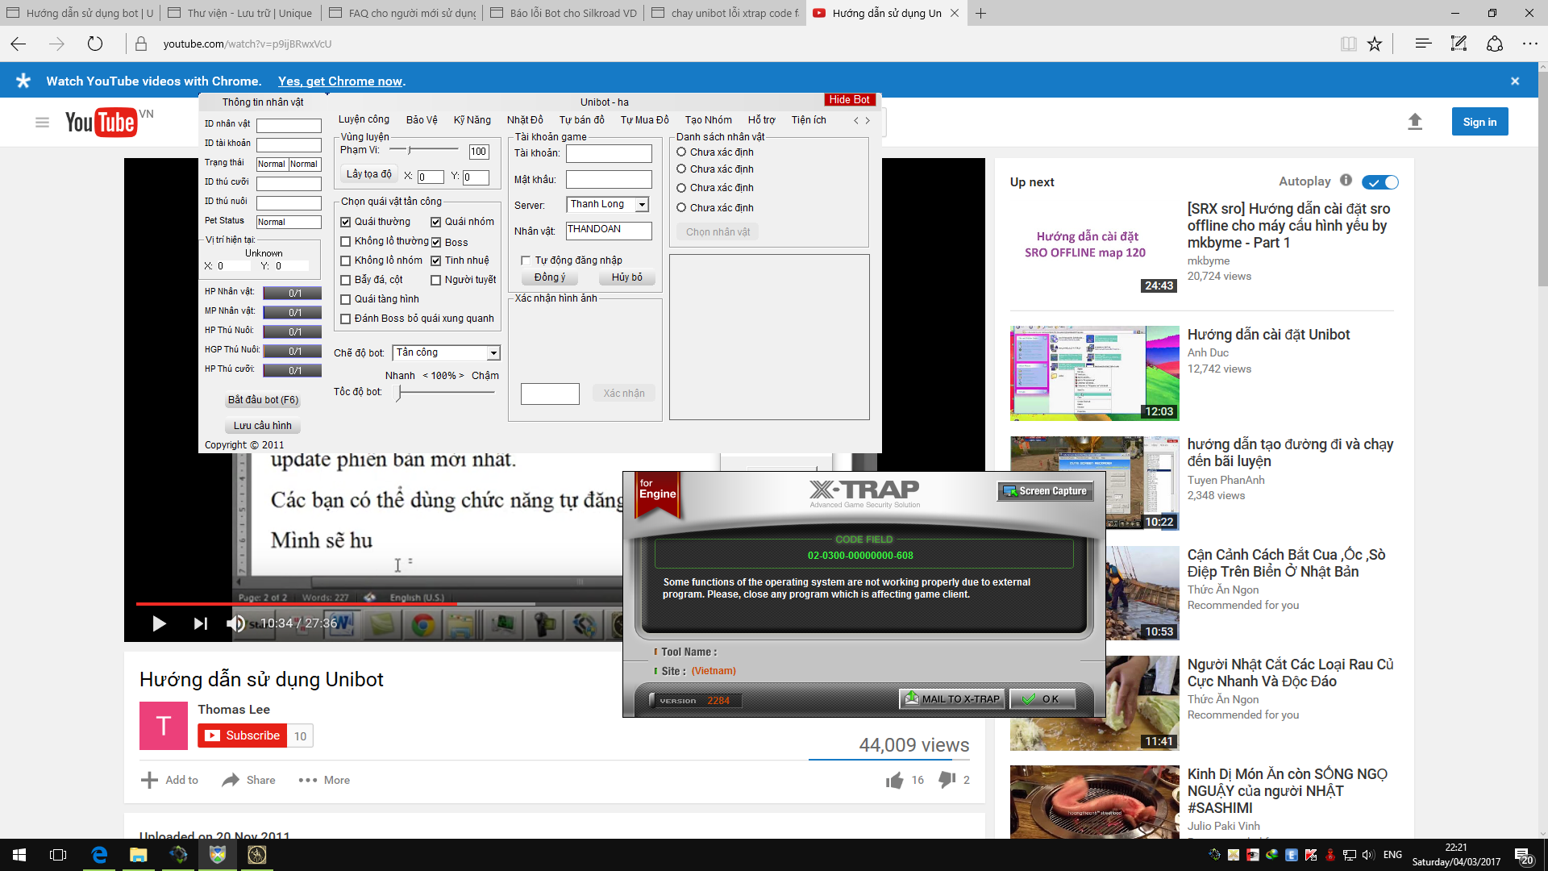Enable Tự động đăng nhập checkbox

tap(526, 260)
